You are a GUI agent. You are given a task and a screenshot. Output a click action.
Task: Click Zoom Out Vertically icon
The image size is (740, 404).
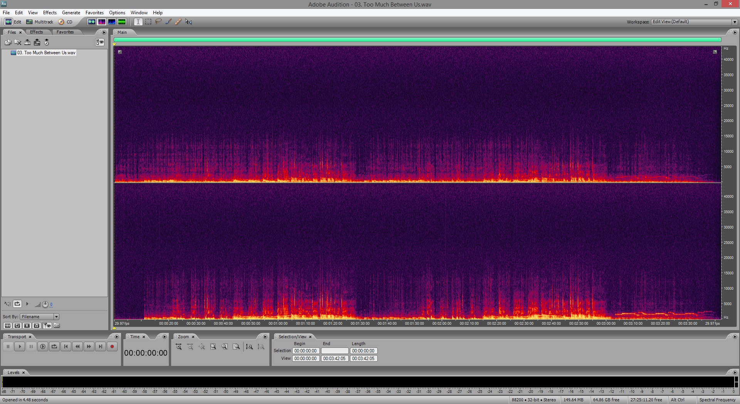click(261, 347)
